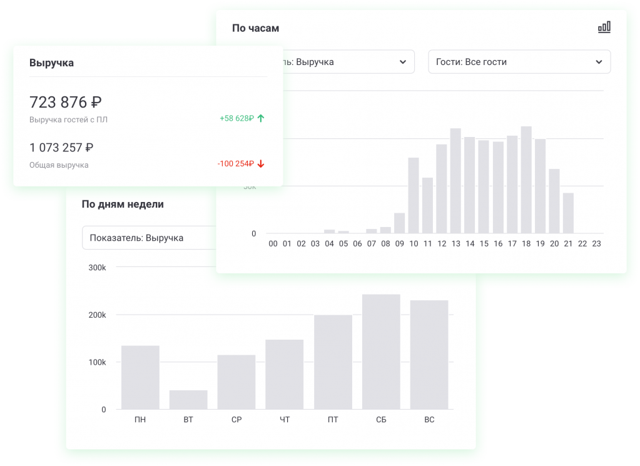The image size is (640, 466).
Task: Click the ПТ bar in weekday chart
Action: point(333,362)
